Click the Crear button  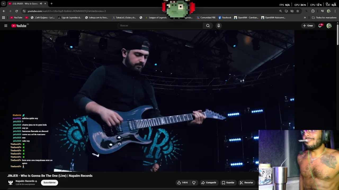(x=308, y=26)
